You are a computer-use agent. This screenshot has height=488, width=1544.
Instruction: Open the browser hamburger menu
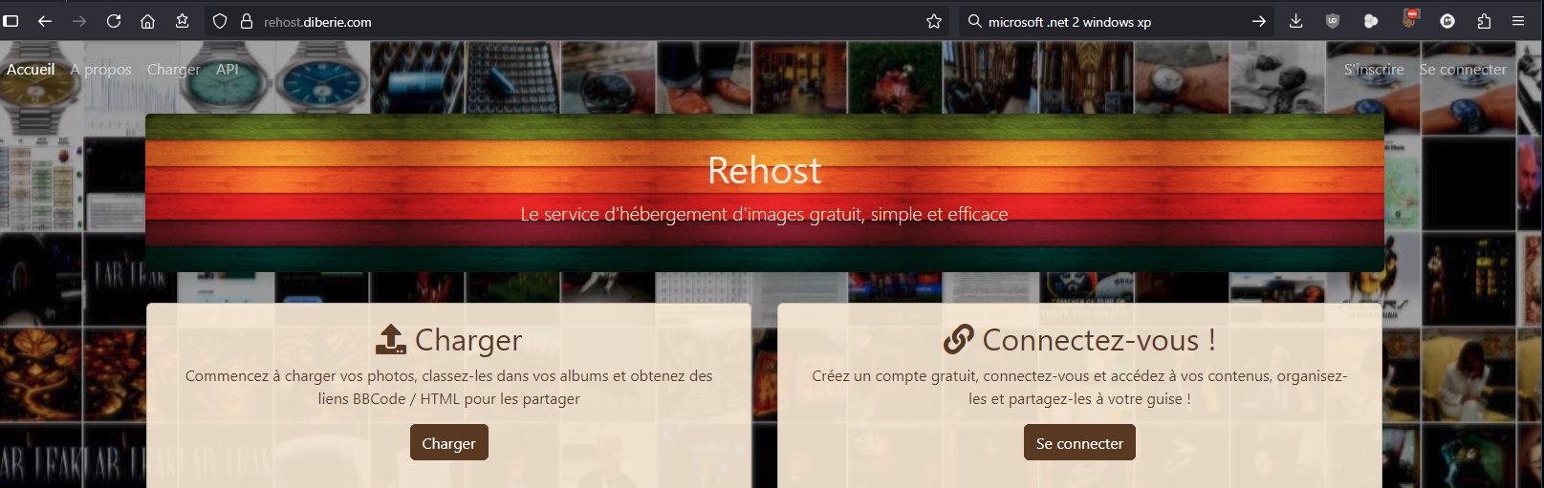pos(1518,21)
